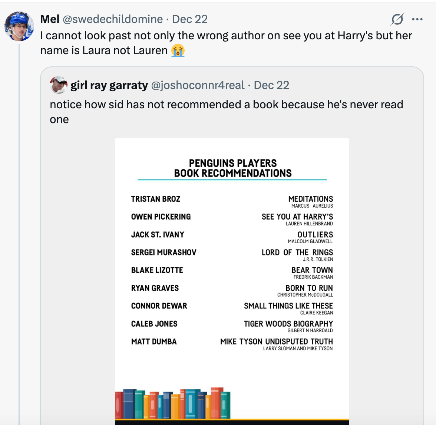Click "See You at Harry's" in image
The image size is (436, 425).
tap(297, 217)
